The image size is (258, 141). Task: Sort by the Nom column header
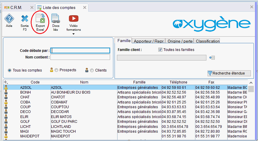click(84, 82)
